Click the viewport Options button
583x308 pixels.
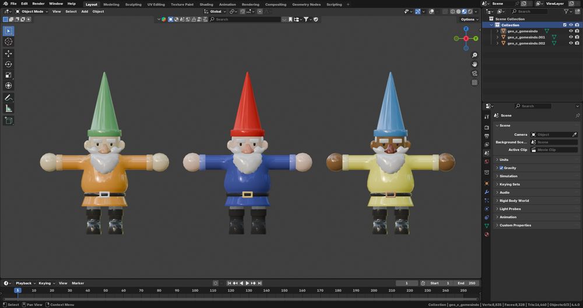[469, 19]
